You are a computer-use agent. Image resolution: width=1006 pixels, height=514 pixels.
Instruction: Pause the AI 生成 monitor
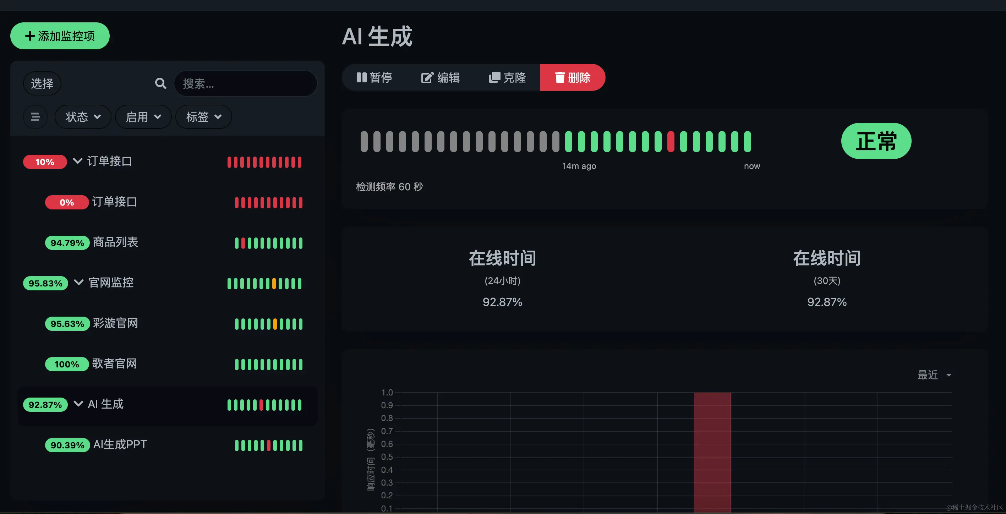tap(374, 77)
